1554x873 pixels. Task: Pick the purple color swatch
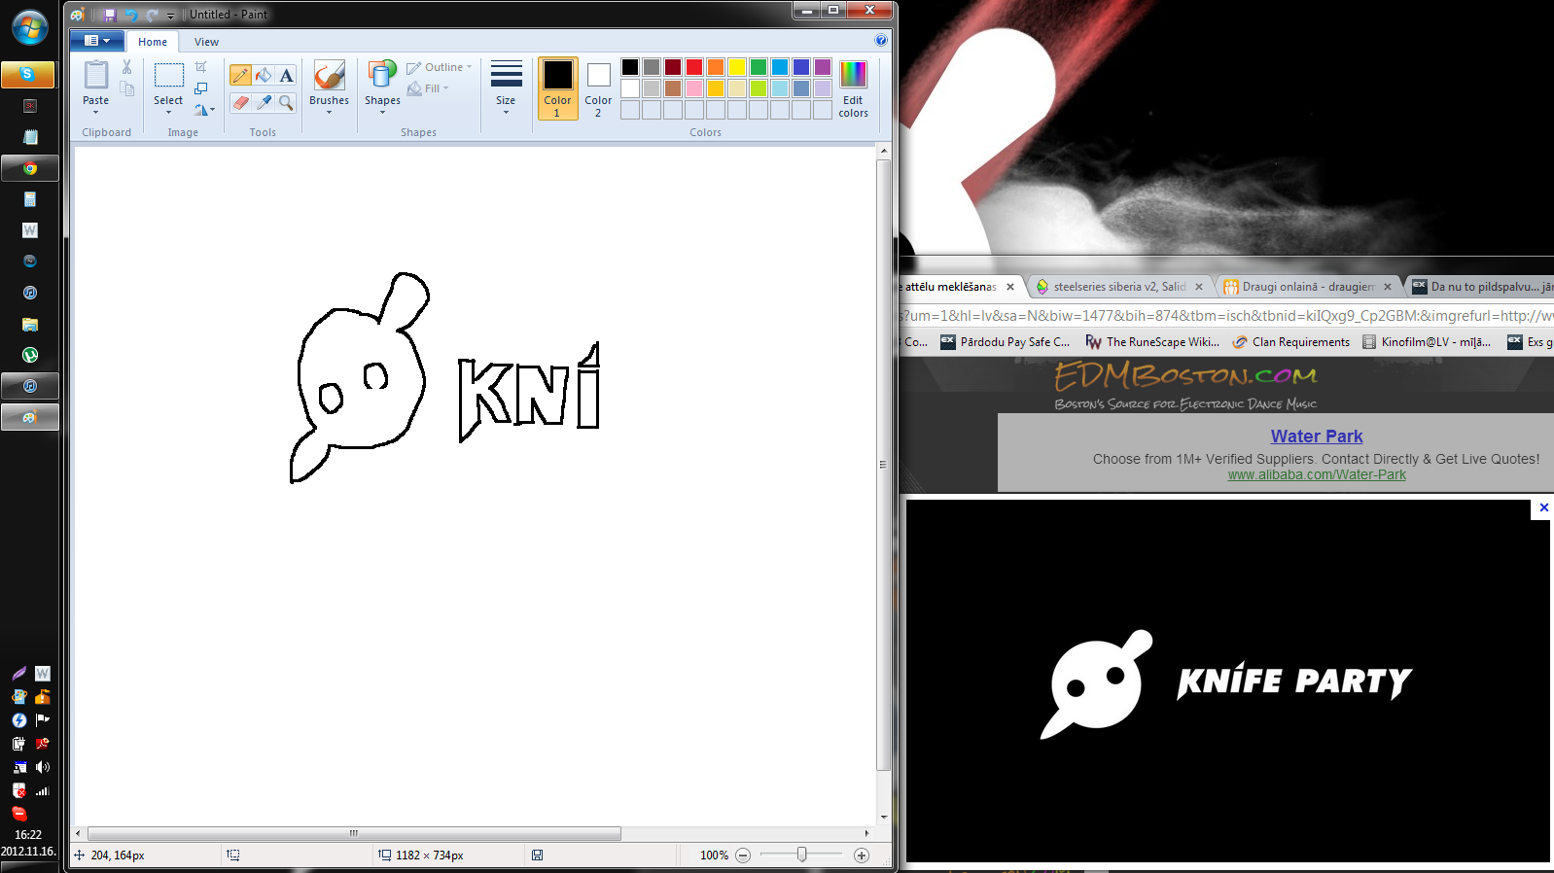coord(823,67)
